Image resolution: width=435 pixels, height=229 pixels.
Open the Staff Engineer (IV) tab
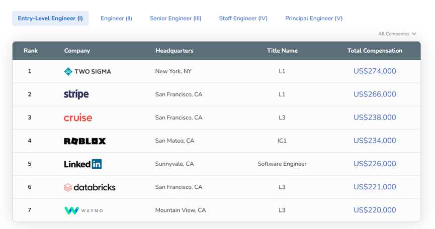tap(243, 19)
